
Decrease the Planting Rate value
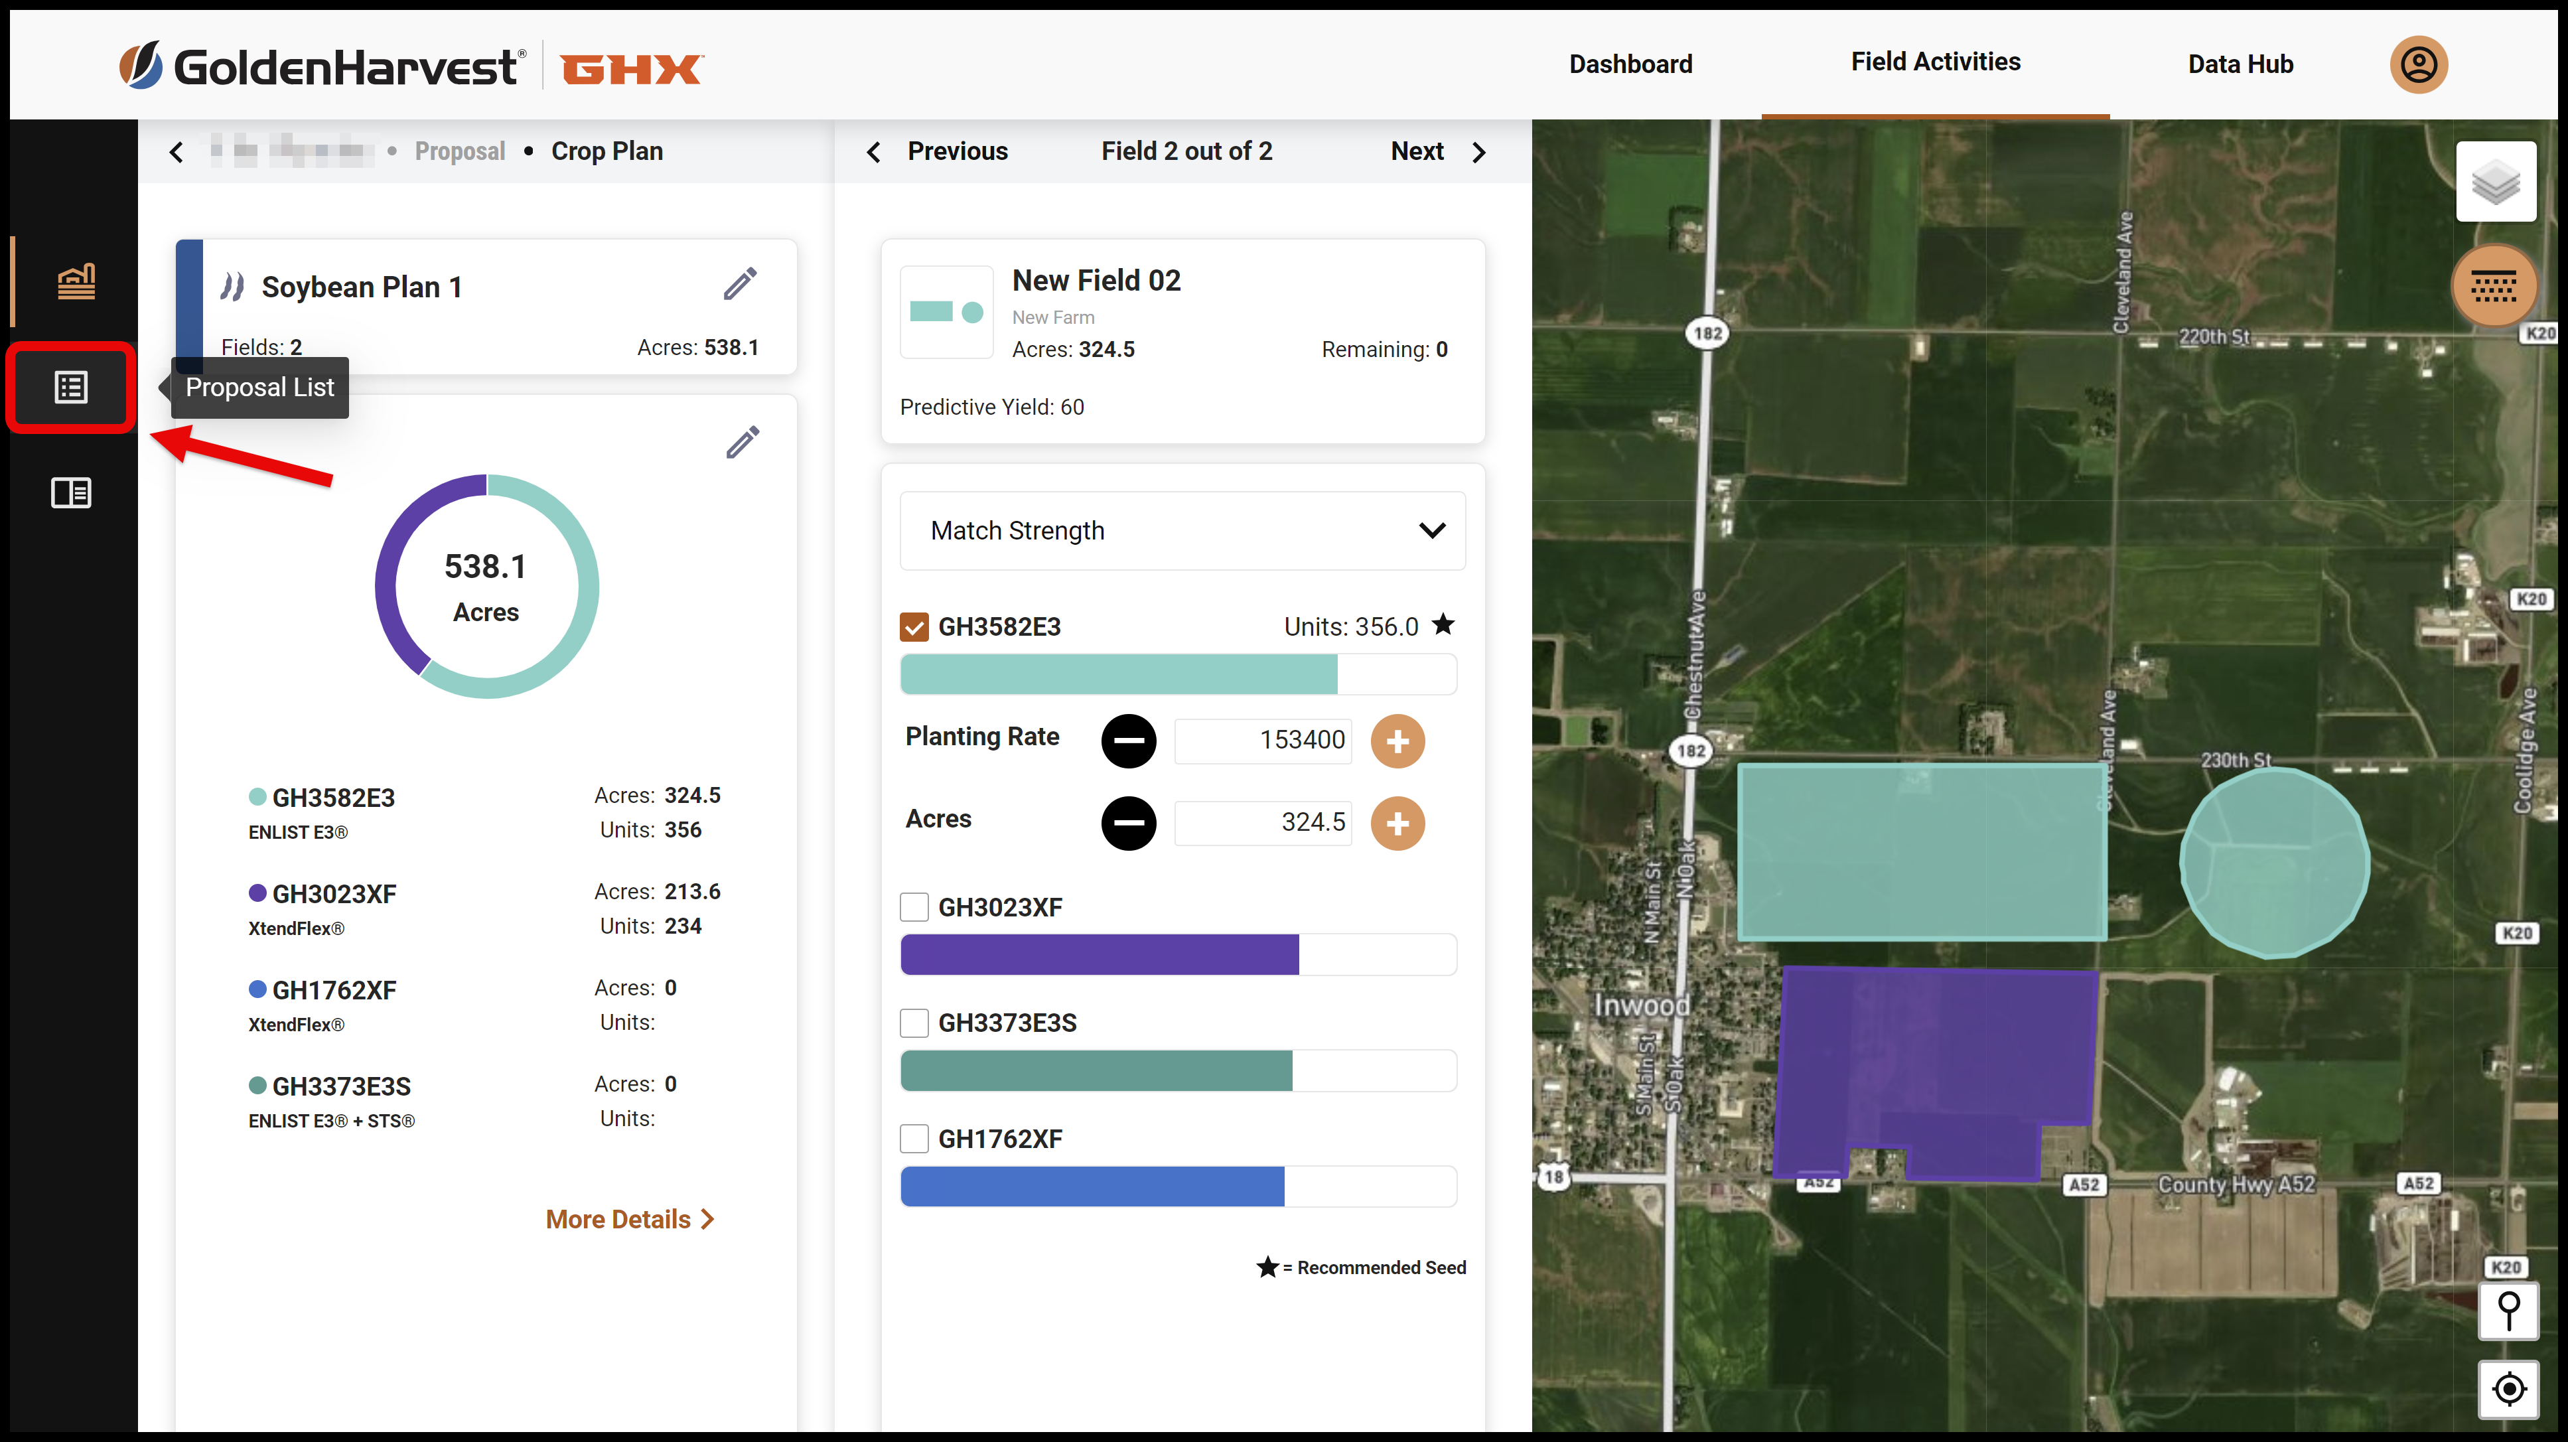coord(1129,741)
